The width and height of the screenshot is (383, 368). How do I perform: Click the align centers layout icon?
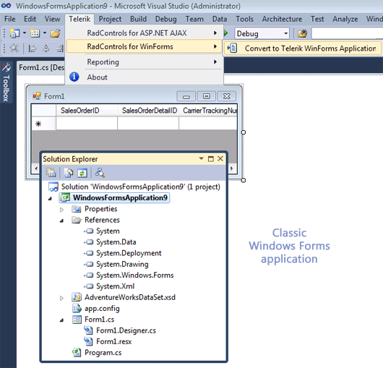(x=46, y=48)
